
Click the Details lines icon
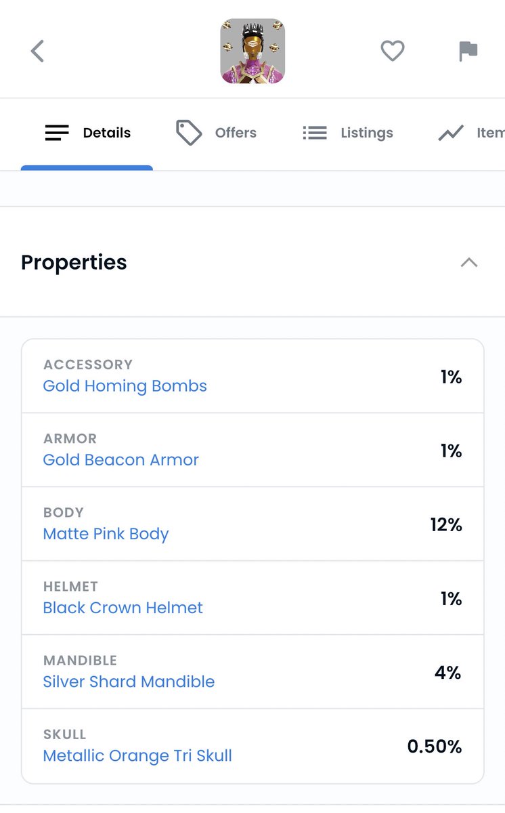57,133
